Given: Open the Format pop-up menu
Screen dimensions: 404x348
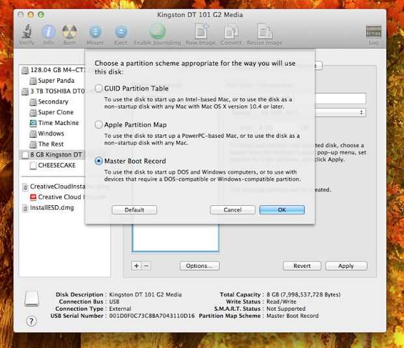Looking at the screenshot, I should (x=340, y=112).
